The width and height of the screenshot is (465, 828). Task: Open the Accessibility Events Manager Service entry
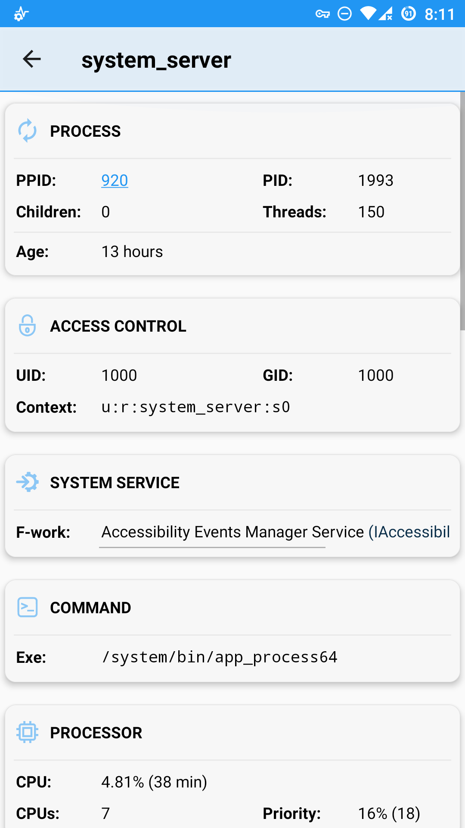click(x=276, y=532)
